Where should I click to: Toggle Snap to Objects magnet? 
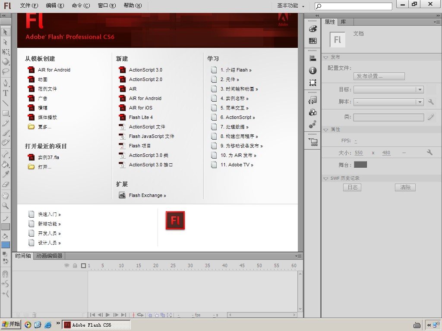[5, 274]
